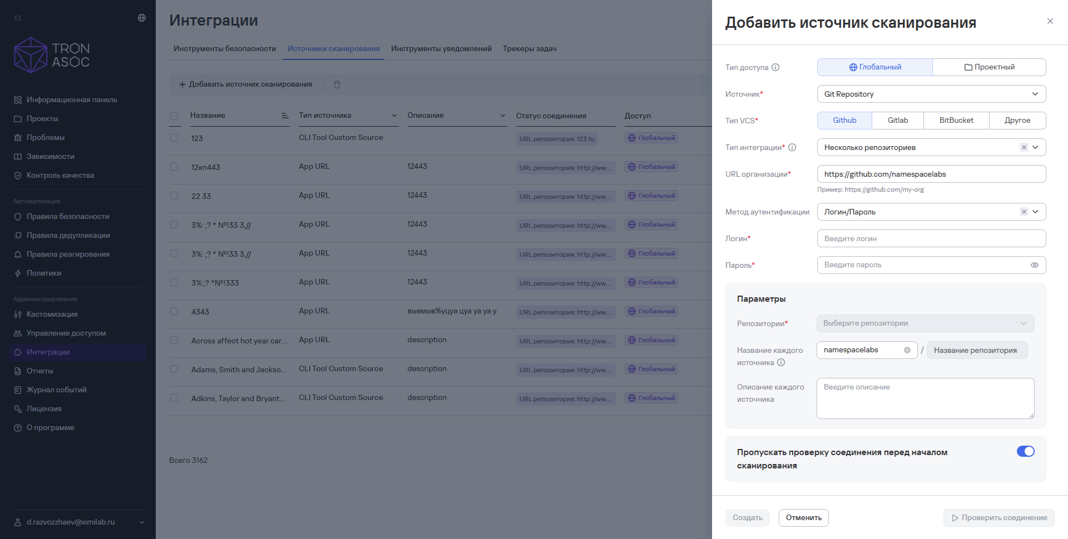This screenshot has width=1068, height=539.
Task: Show password with eye icon
Action: click(1035, 265)
